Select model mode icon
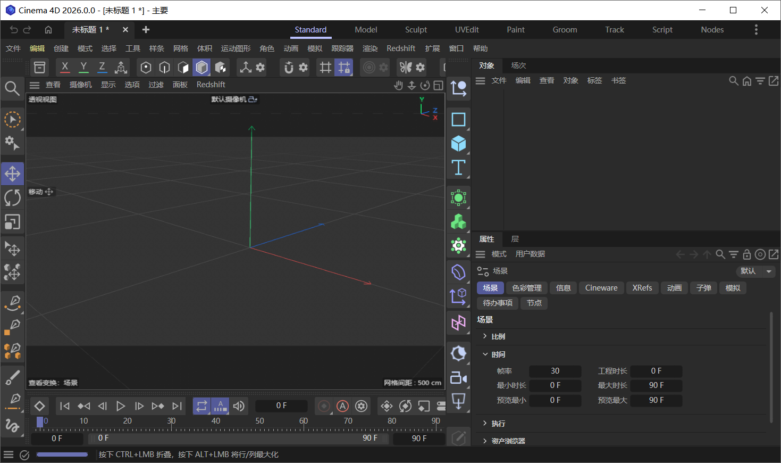Viewport: 781px width, 463px height. tap(202, 67)
